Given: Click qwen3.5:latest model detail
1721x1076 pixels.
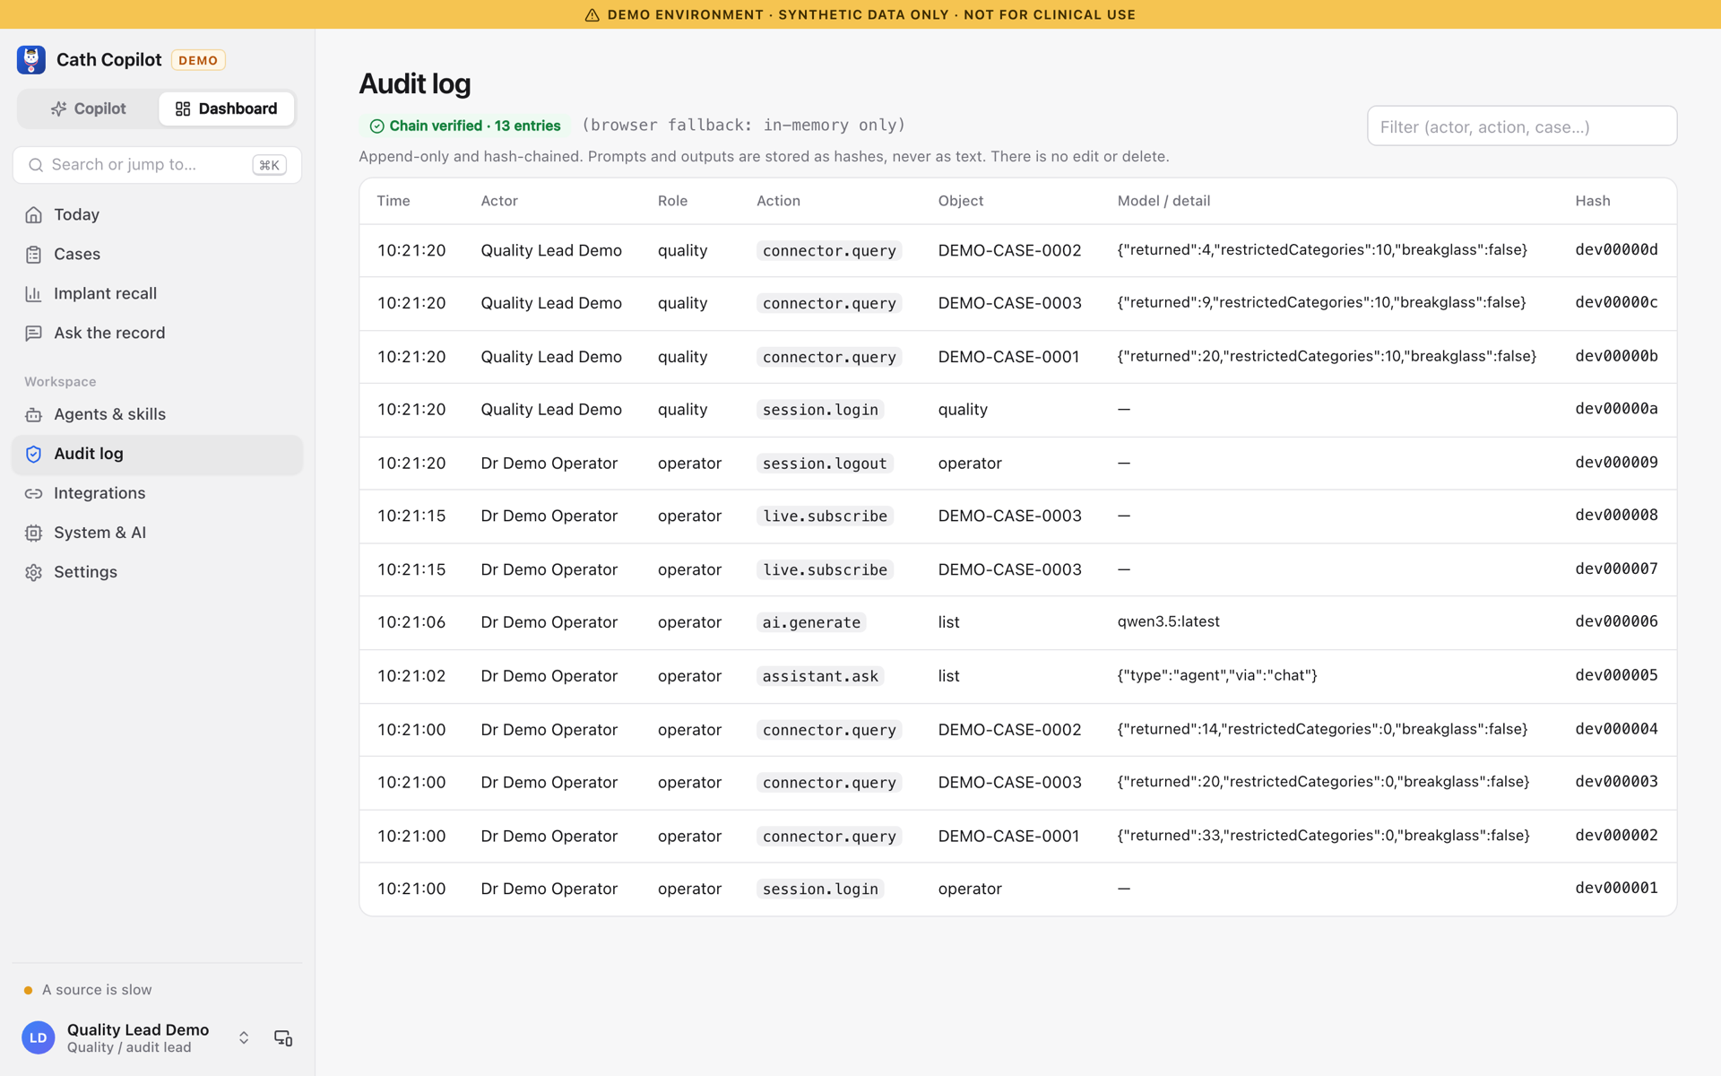Looking at the screenshot, I should tap(1168, 621).
